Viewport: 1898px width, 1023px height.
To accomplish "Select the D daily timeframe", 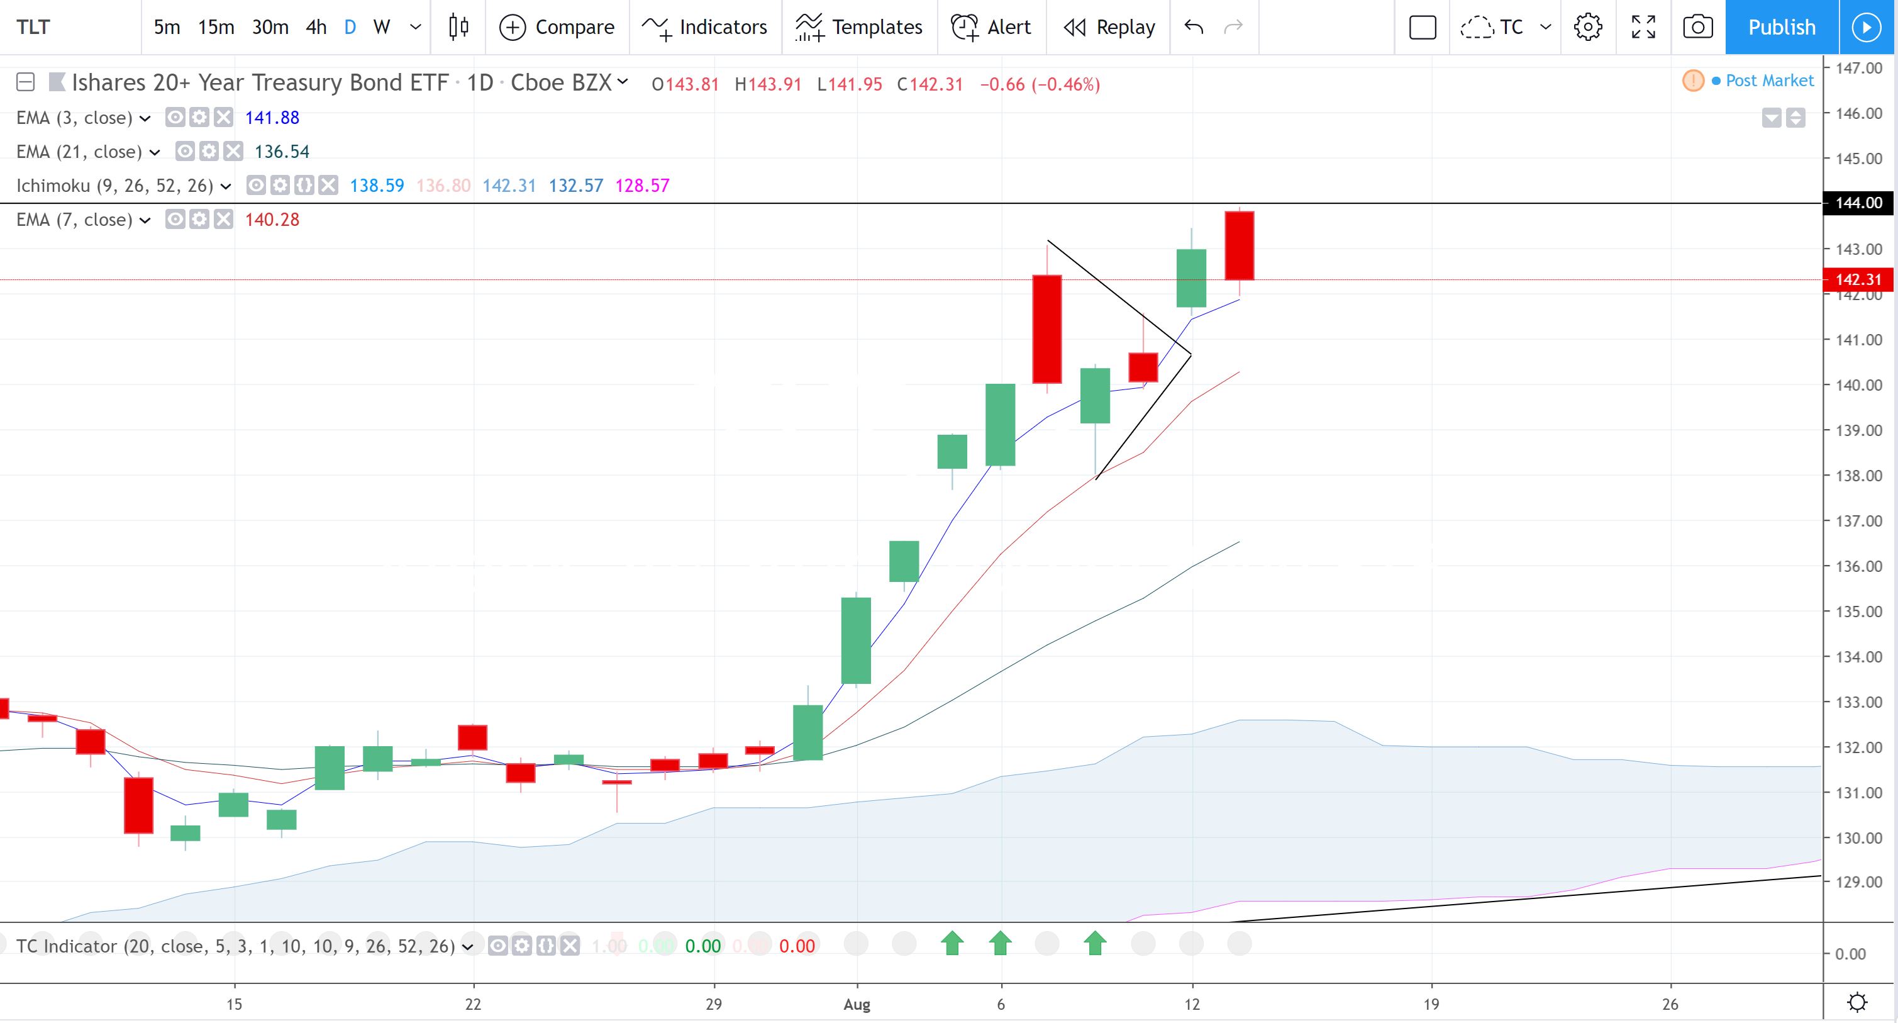I will [350, 27].
